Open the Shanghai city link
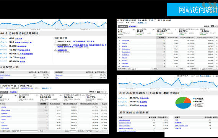Image resolution: width=218 pixels, height=138 pixels. coord(125,40)
